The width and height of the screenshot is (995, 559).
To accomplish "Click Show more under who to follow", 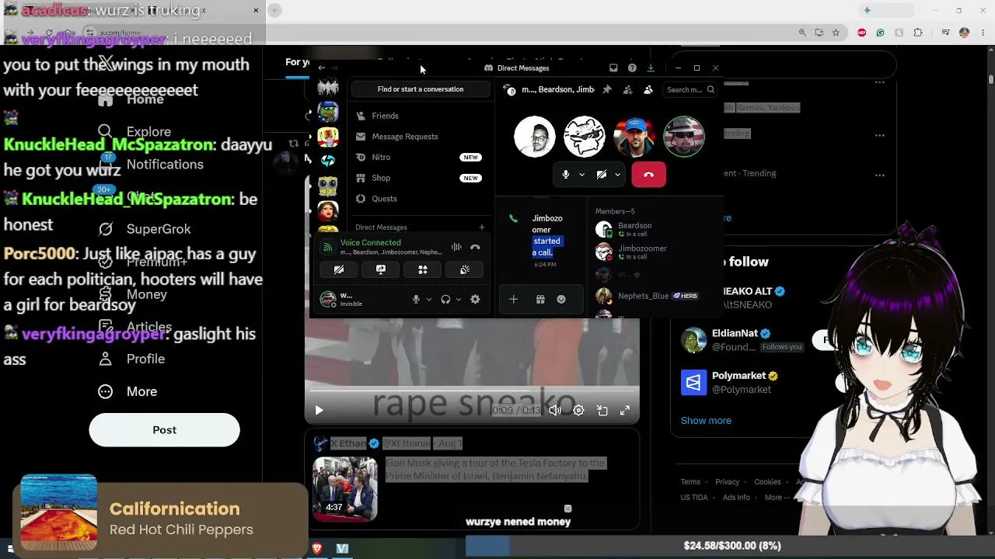I will coord(706,421).
